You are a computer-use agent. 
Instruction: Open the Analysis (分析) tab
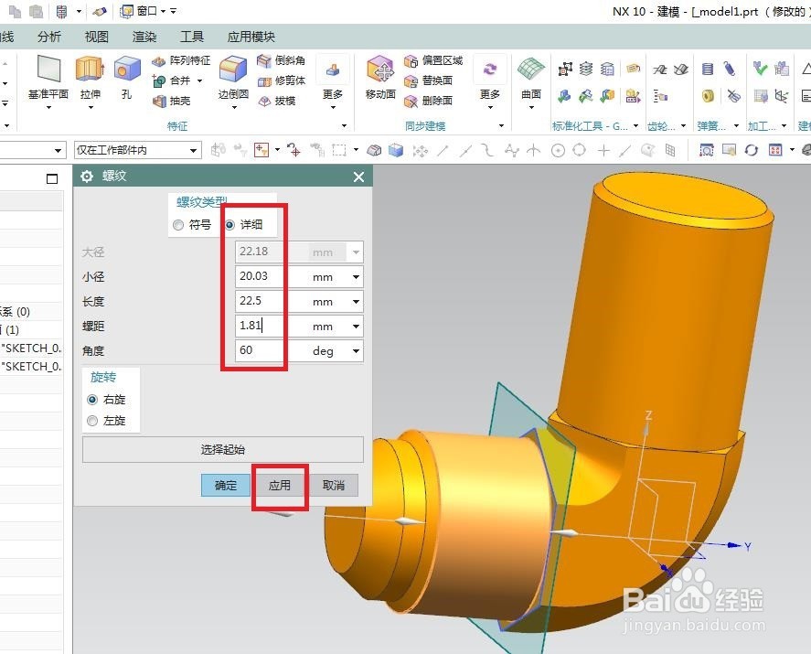(x=49, y=37)
